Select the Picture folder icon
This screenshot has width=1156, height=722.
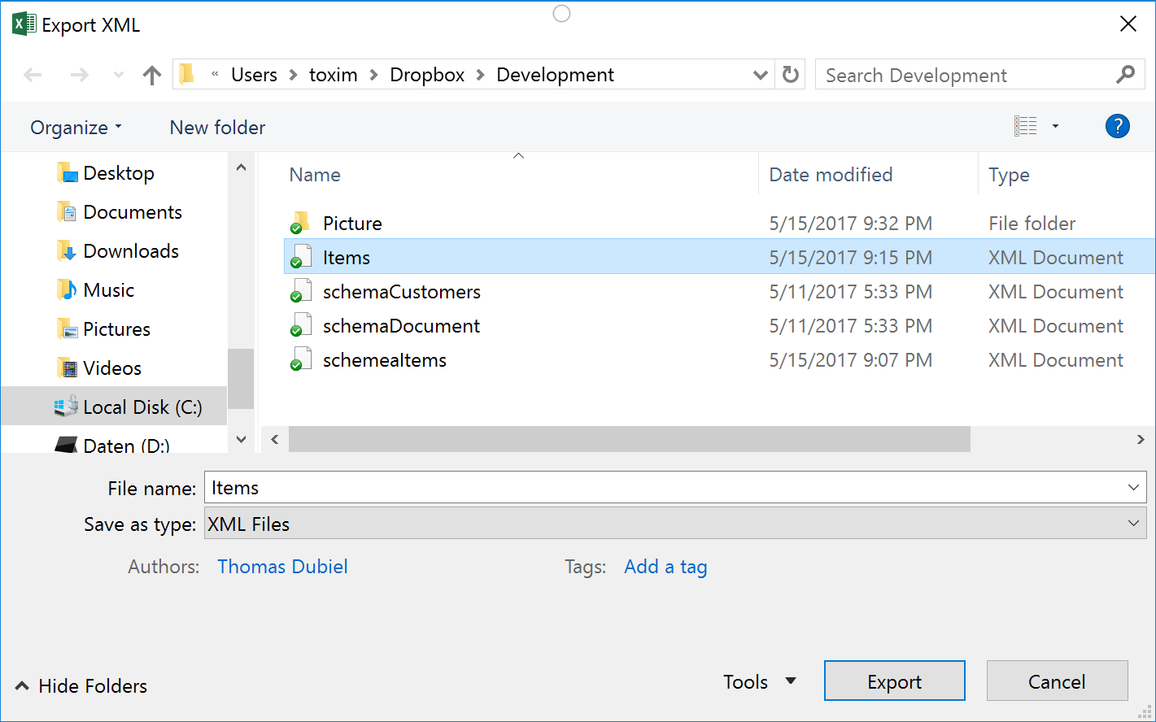click(x=300, y=223)
